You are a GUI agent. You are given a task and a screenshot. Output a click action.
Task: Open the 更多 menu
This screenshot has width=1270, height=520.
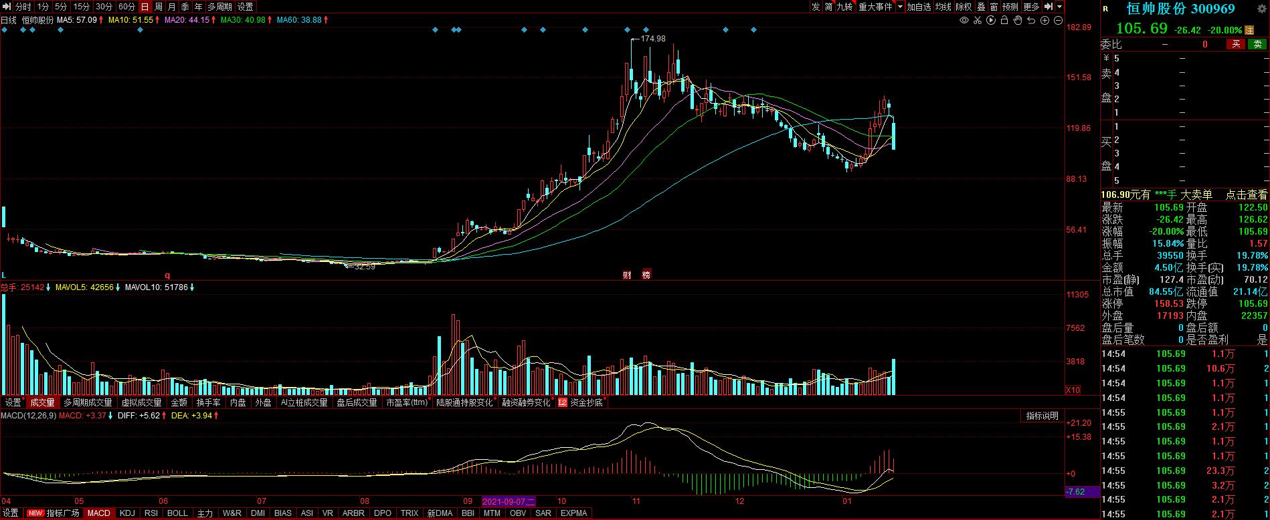pos(1032,7)
